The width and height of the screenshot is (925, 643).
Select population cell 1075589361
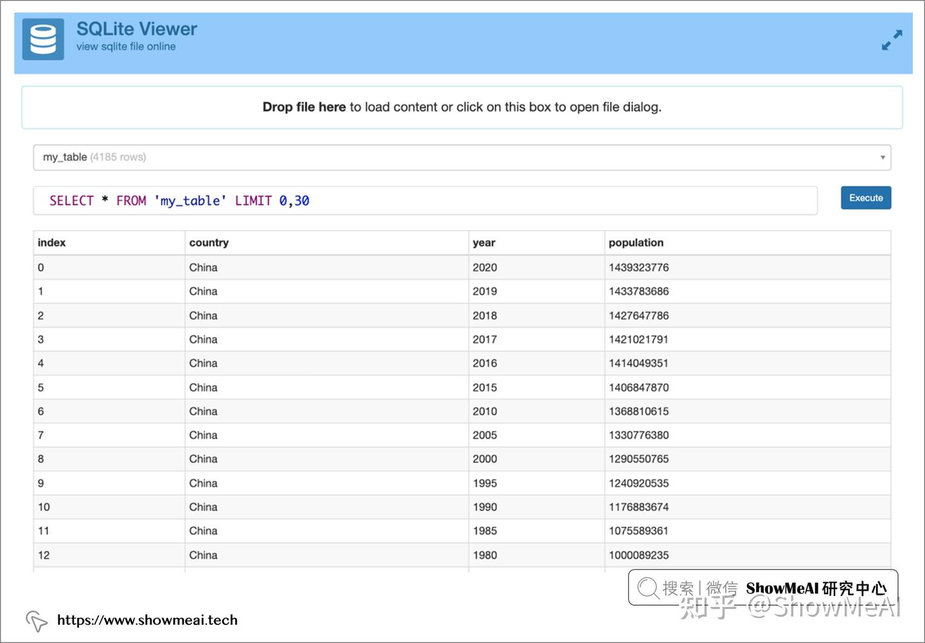click(x=748, y=531)
